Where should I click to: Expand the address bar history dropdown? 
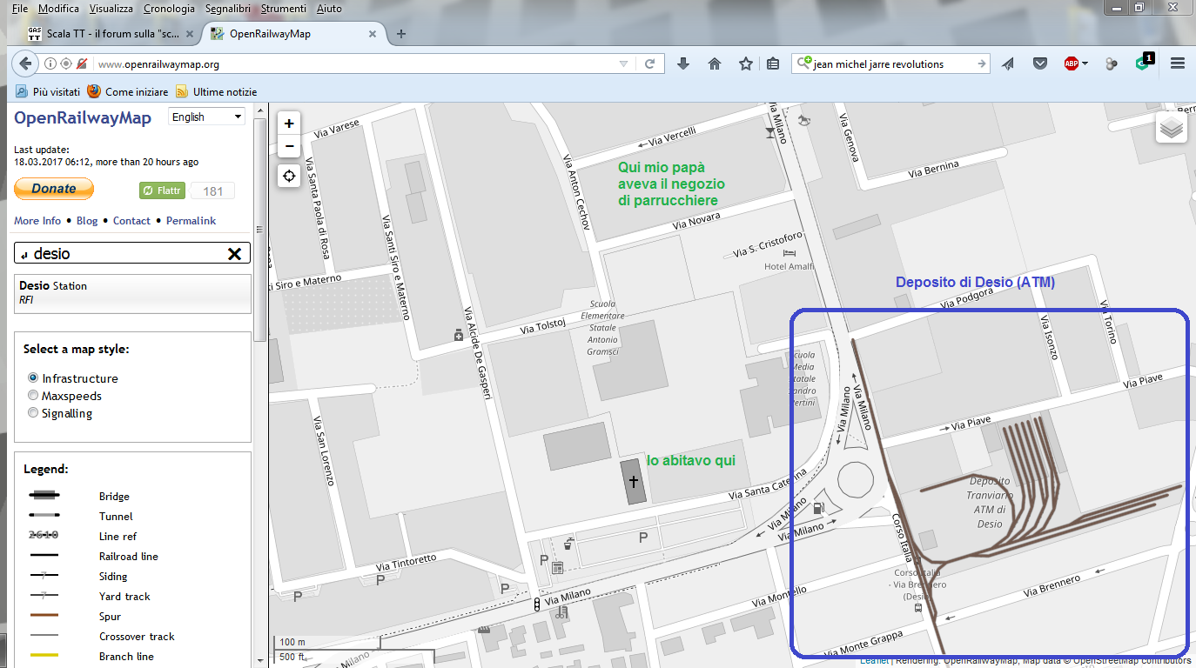pos(623,63)
